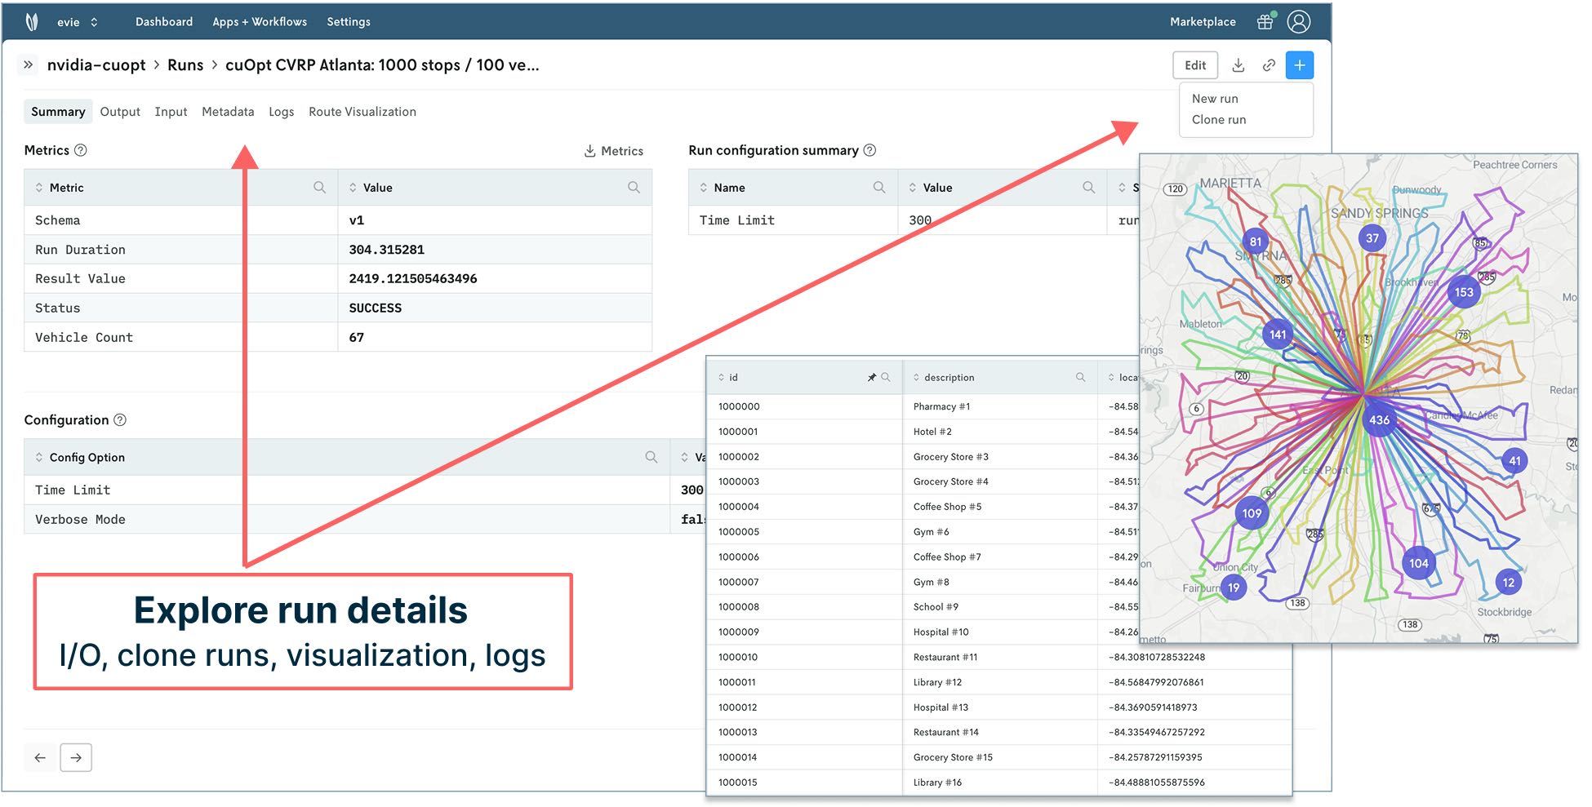Click map cluster marker 19
Image resolution: width=1592 pixels, height=807 pixels.
pos(1234,588)
